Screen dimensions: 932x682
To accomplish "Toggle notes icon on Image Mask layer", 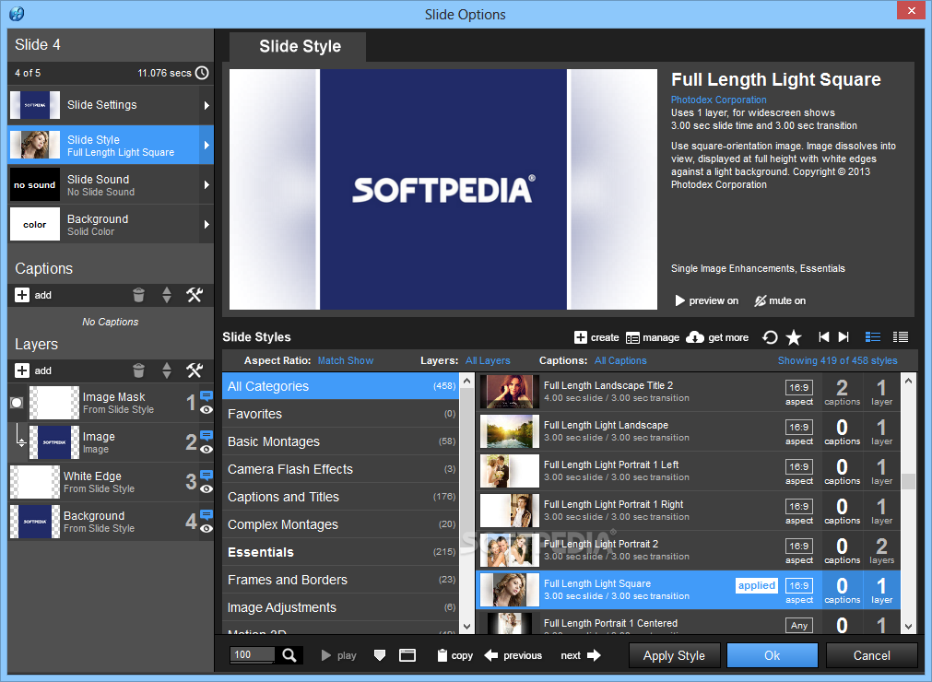I will tap(206, 395).
